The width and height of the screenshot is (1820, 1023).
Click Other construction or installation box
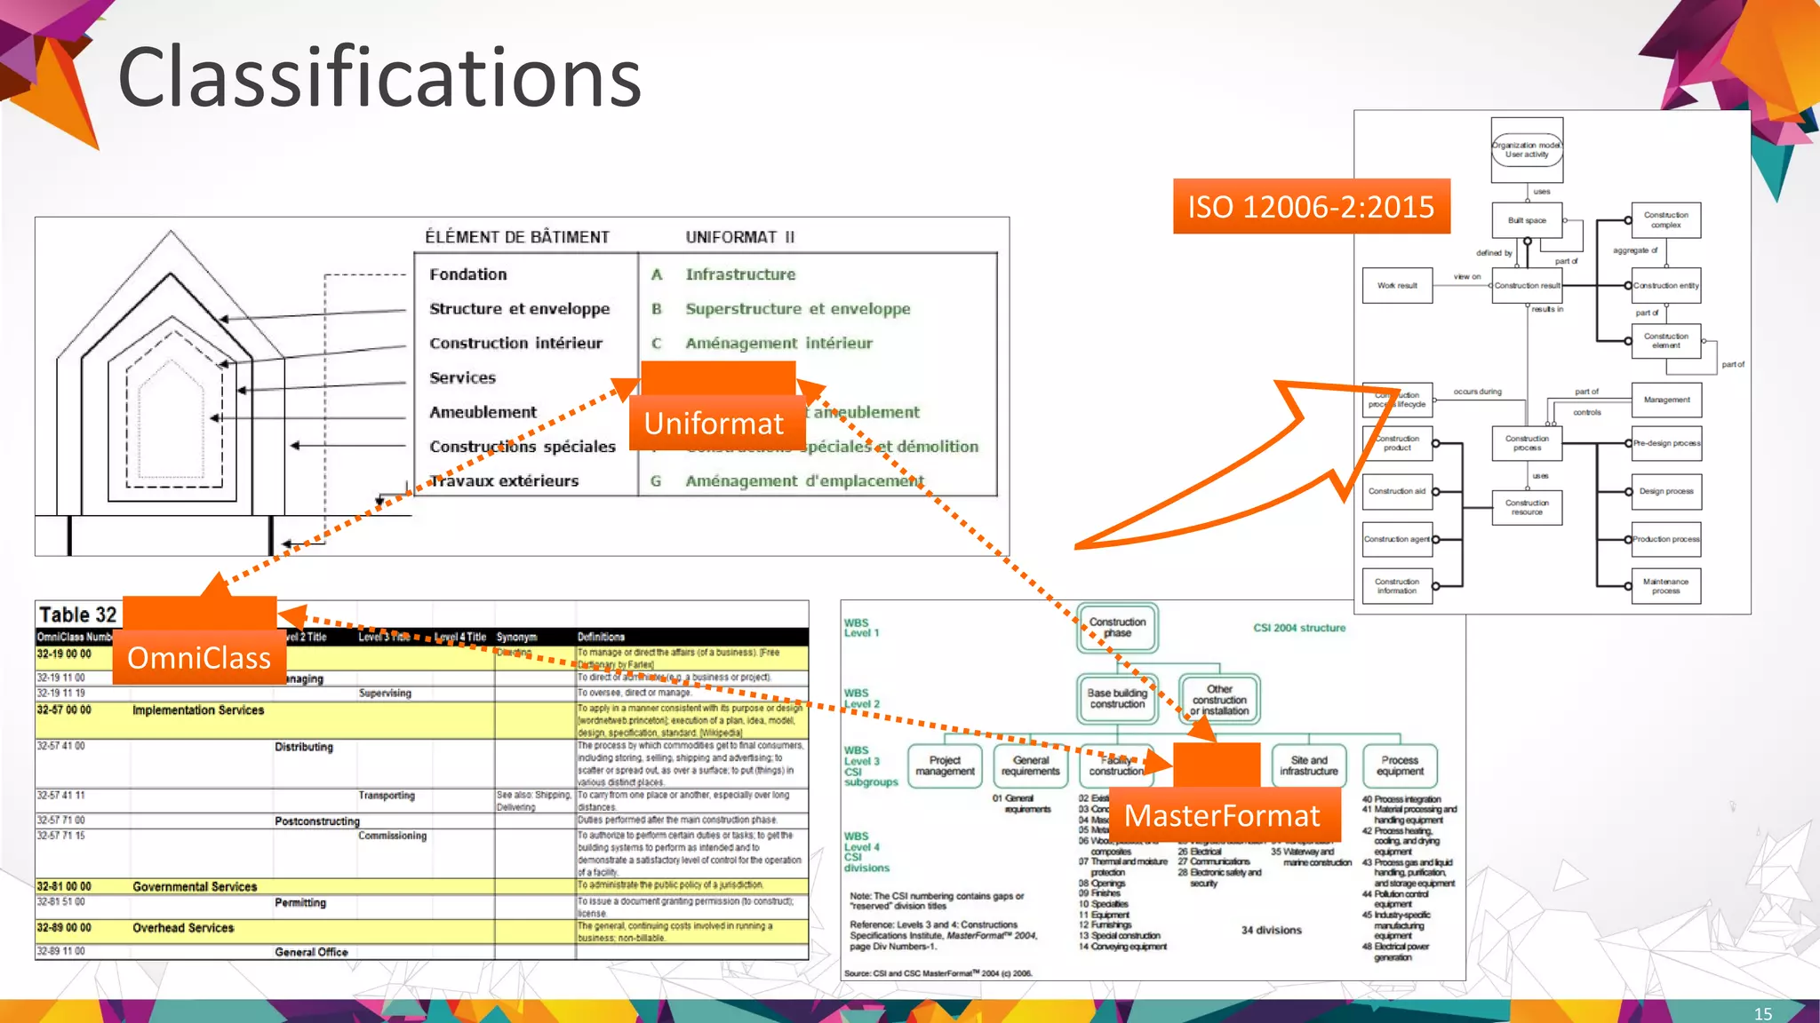click(x=1219, y=700)
